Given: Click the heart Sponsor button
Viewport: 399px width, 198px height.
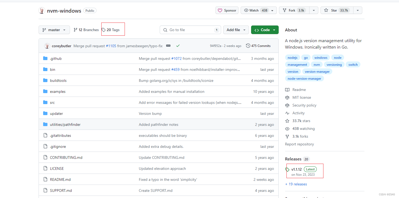Looking at the screenshot, I should 227,10.
